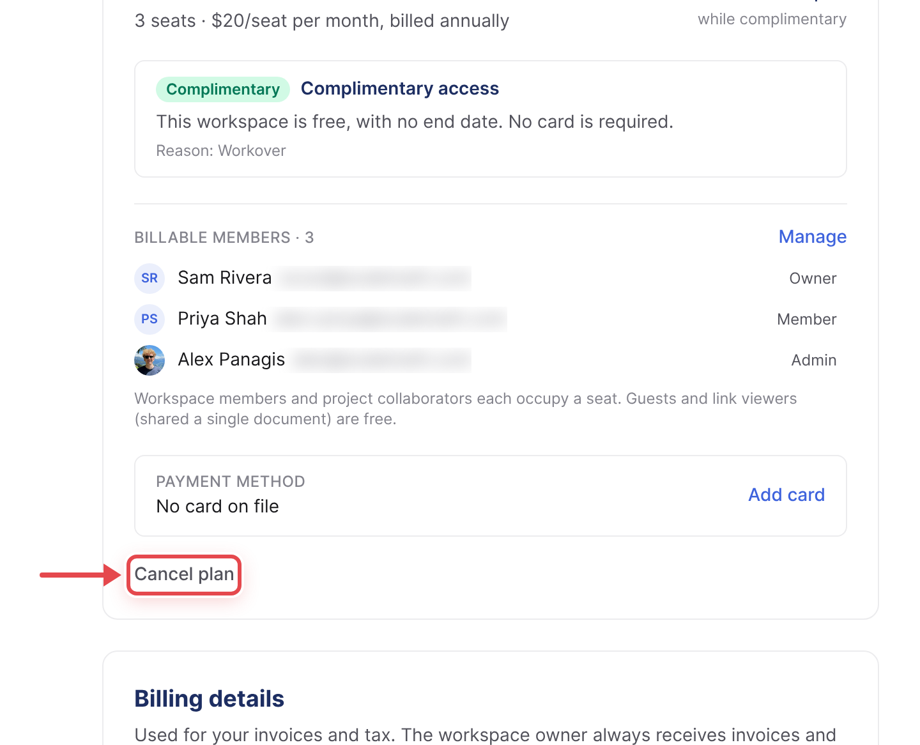Click the No card on file text
Screen dimensions: 920x745
218,507
